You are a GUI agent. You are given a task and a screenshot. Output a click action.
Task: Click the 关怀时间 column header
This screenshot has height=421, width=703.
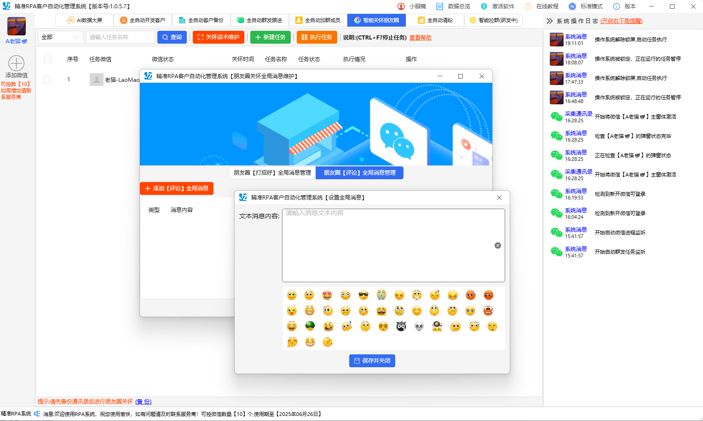[243, 59]
